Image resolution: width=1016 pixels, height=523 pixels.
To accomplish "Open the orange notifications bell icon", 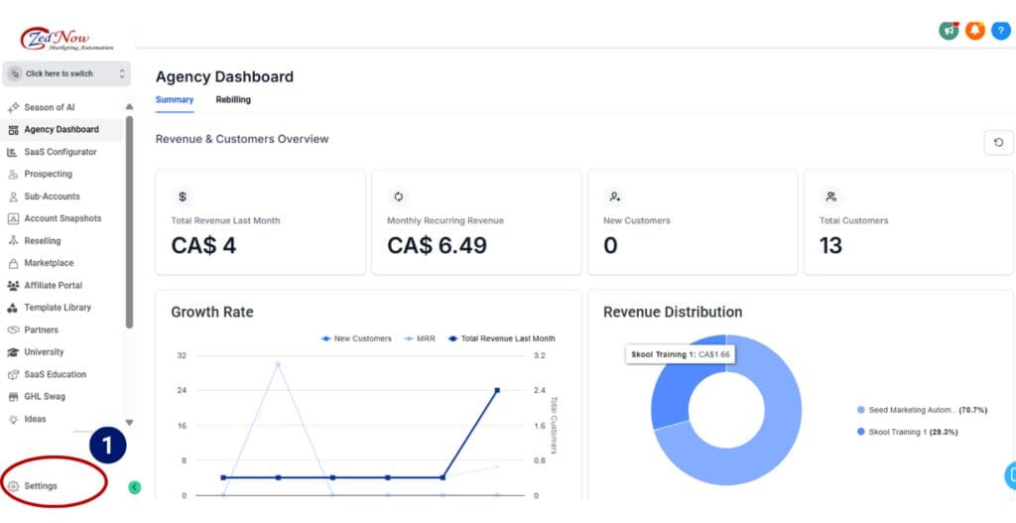I will [x=974, y=31].
